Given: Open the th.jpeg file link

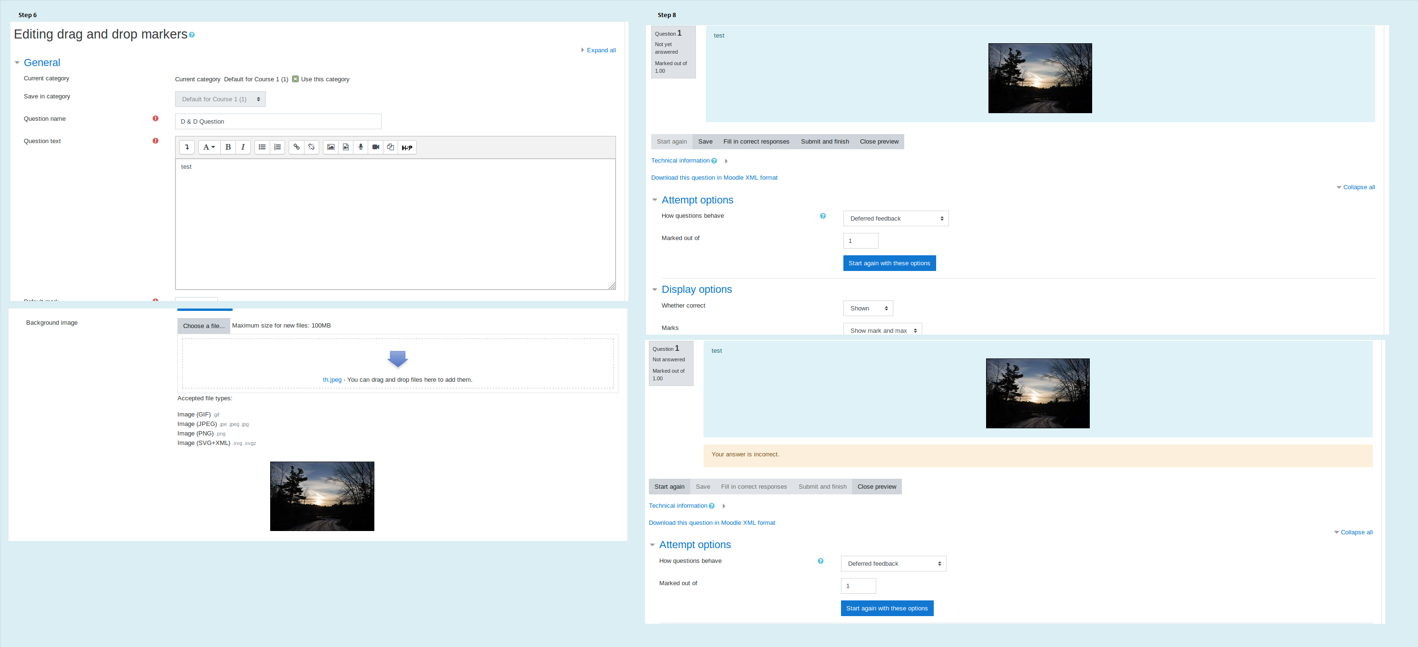Looking at the screenshot, I should (332, 380).
